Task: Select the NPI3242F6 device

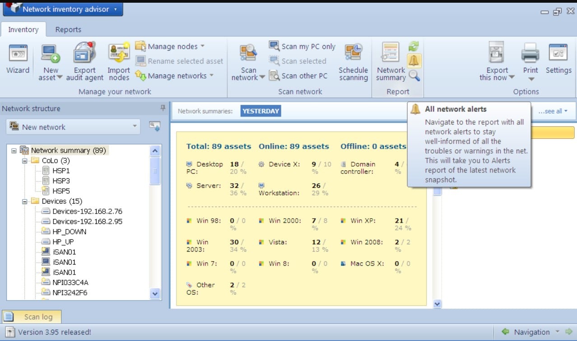Action: coord(70,293)
